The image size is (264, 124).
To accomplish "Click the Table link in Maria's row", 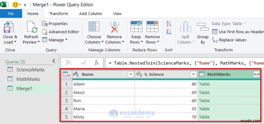I will click(204, 109).
